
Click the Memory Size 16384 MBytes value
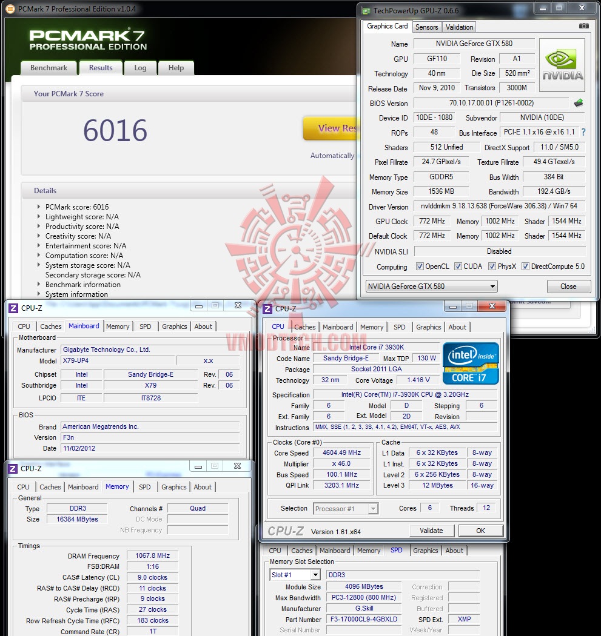click(x=77, y=519)
